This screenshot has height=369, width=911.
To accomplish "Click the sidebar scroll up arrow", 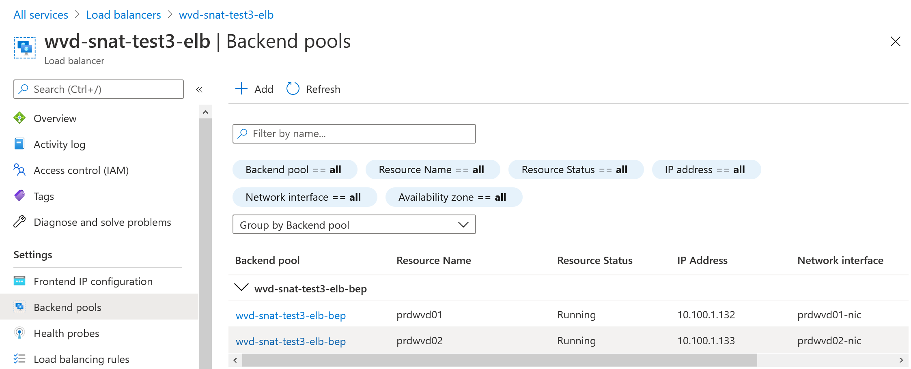I will 205,112.
